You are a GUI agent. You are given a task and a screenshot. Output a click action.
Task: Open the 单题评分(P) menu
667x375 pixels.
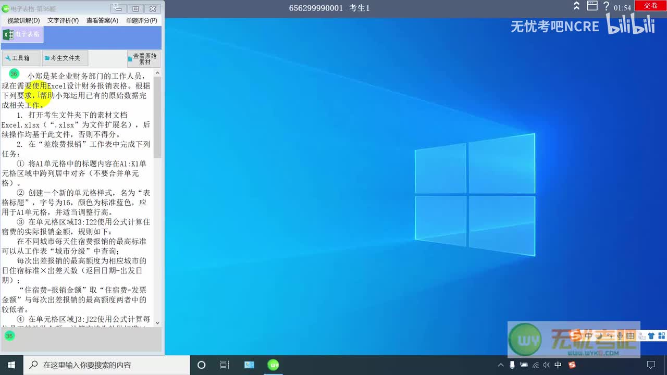point(142,20)
